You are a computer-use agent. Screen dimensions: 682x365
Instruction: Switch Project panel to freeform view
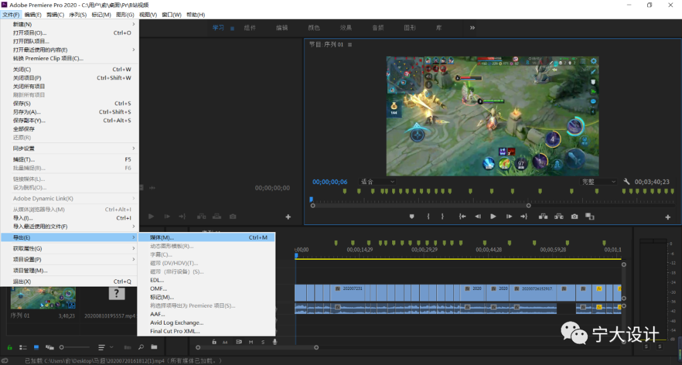(50, 347)
